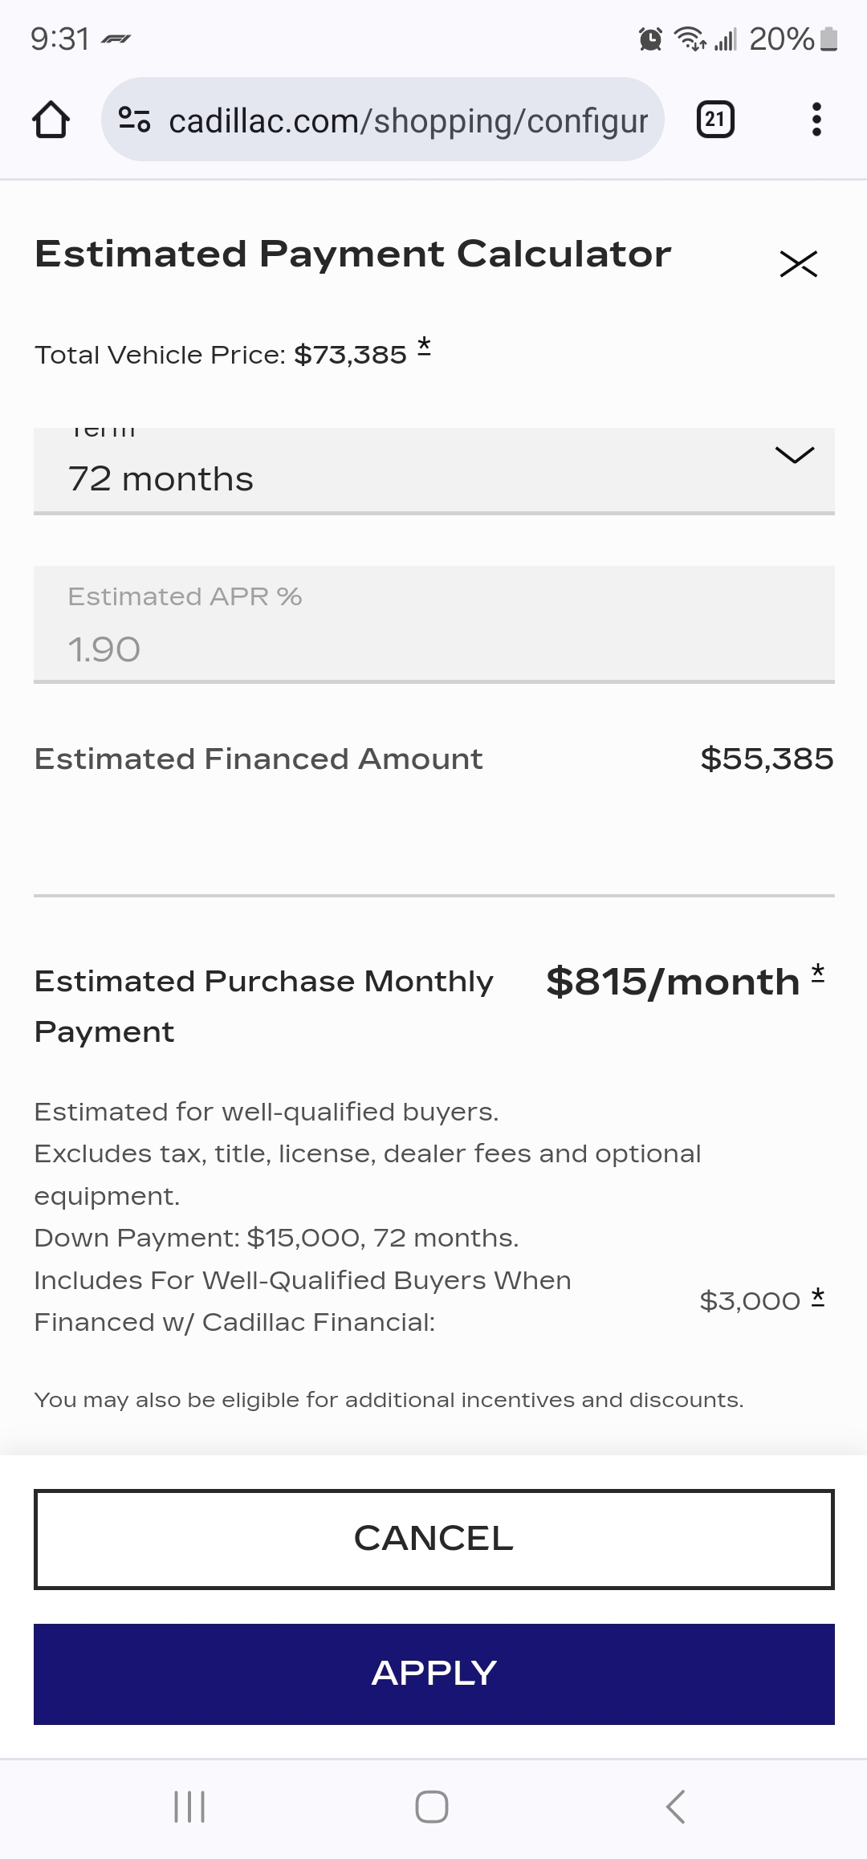Tap the alarm icon in status bar
This screenshot has width=867, height=1859.
pyautogui.click(x=650, y=39)
